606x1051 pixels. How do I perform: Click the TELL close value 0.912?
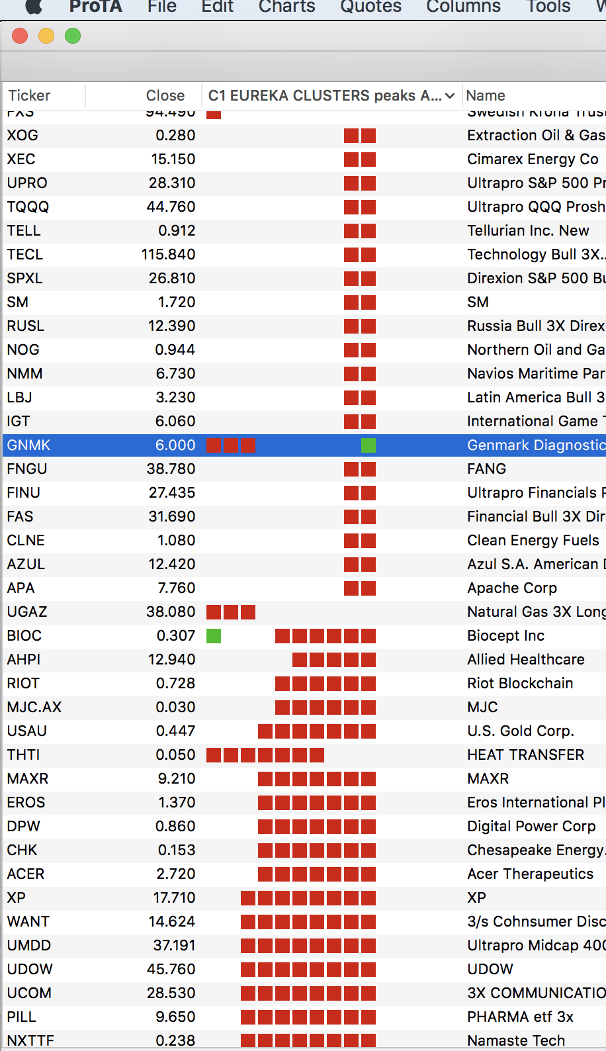point(177,230)
